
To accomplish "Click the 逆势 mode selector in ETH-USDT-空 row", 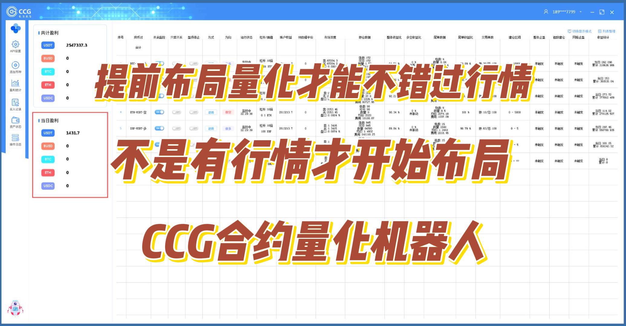I will coord(211,112).
